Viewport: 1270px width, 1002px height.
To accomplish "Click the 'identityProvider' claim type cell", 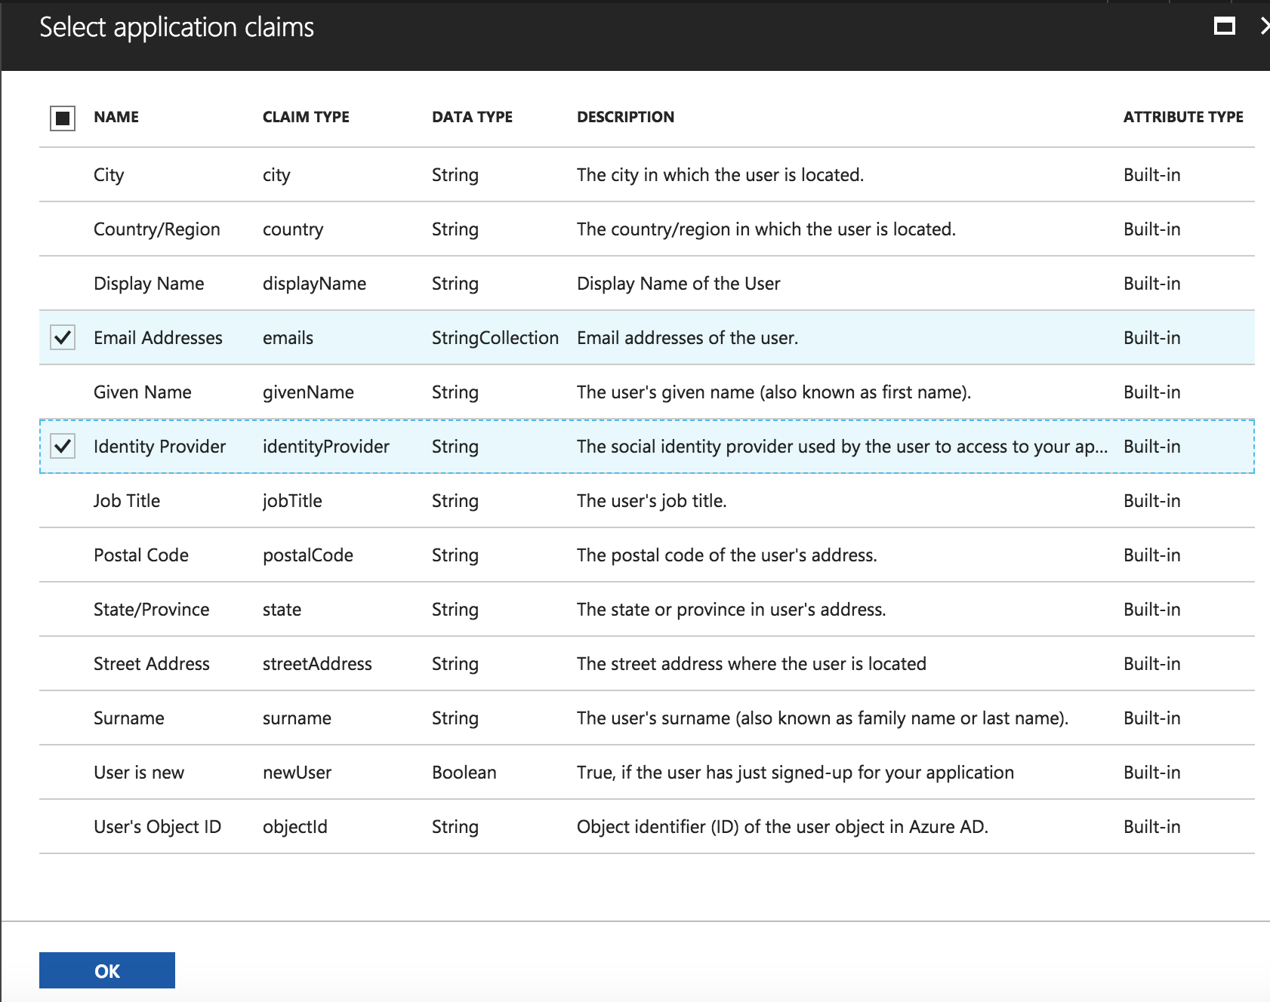I will pyautogui.click(x=326, y=446).
